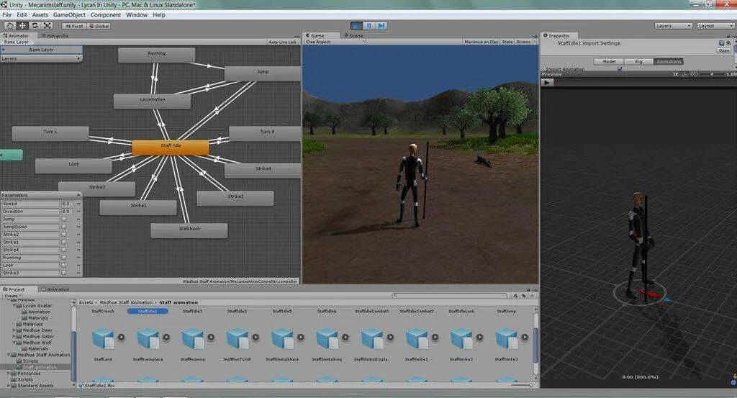
Task: Open the Assets menu
Action: click(x=40, y=15)
